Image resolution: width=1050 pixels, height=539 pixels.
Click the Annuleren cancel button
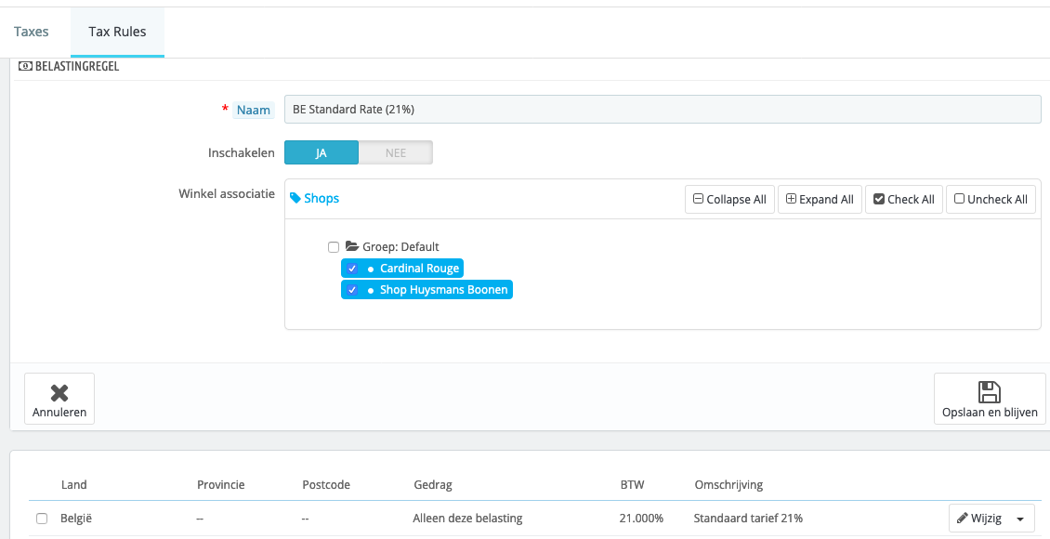[x=59, y=399]
